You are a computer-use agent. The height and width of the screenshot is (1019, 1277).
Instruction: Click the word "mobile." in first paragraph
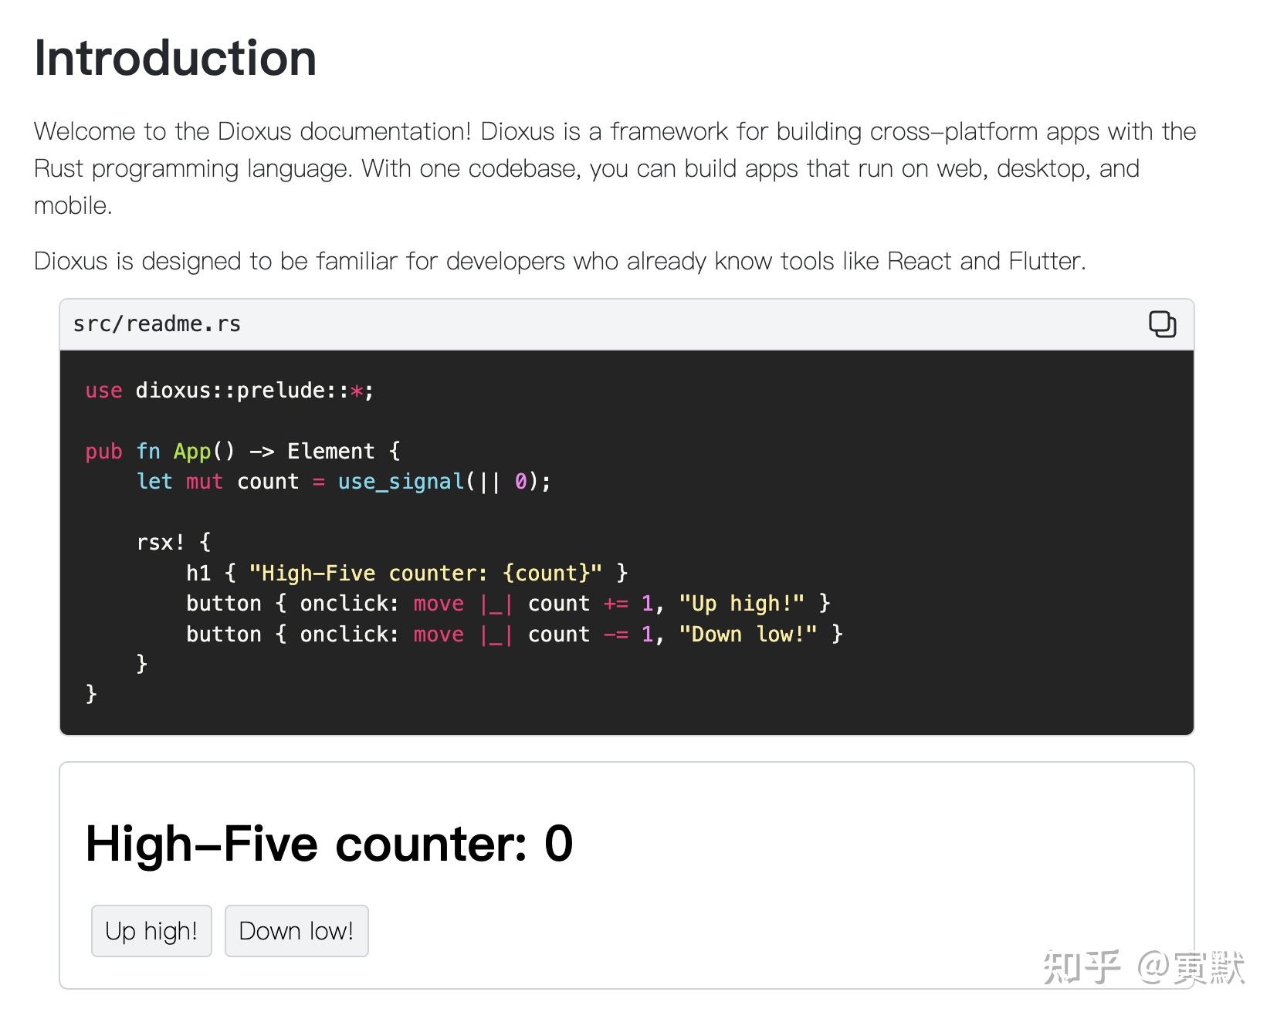coord(73,205)
